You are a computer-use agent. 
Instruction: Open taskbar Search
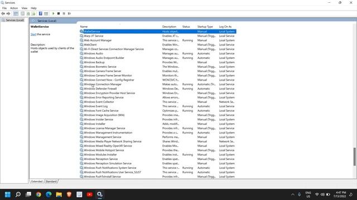tap(18, 194)
